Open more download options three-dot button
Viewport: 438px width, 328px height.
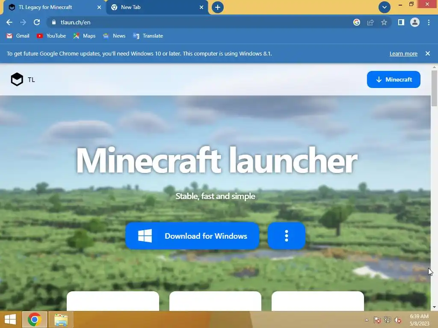tap(286, 236)
